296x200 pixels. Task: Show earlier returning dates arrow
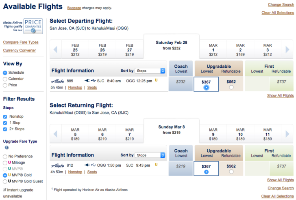point(55,134)
